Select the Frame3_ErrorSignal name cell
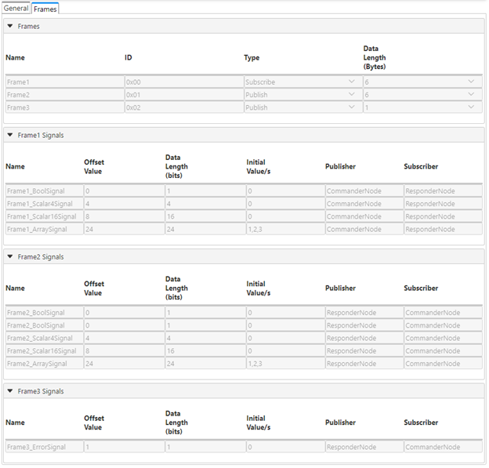 pyautogui.click(x=45, y=447)
